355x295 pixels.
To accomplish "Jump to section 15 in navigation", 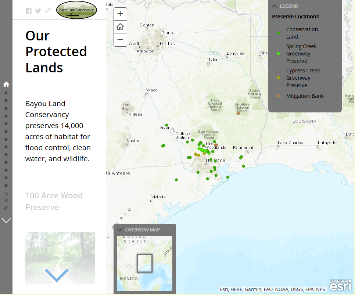I will tap(6, 193).
